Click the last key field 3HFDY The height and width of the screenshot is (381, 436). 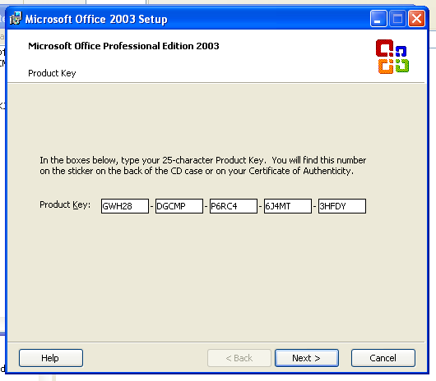pos(342,206)
